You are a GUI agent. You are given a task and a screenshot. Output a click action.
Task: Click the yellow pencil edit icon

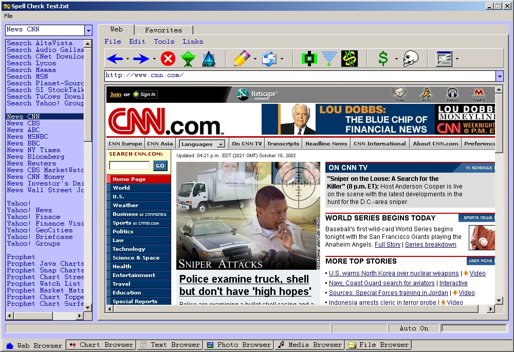[242, 59]
